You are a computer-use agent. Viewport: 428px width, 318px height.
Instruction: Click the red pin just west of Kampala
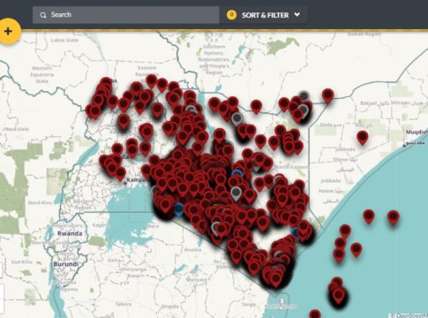coord(120,174)
